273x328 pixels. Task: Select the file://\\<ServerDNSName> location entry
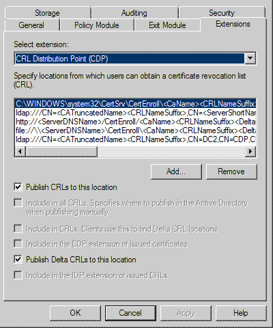click(x=135, y=131)
